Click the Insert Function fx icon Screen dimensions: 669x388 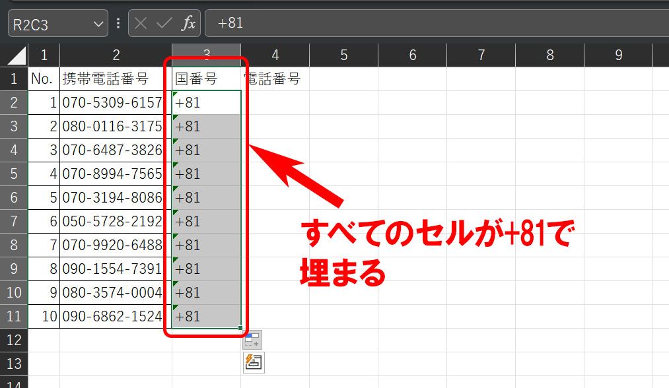click(x=188, y=23)
